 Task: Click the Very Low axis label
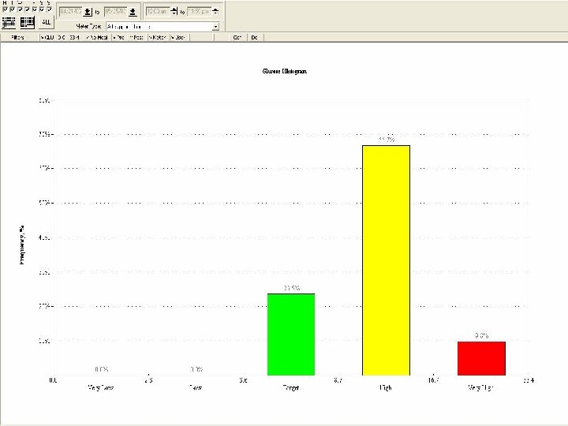pos(100,387)
